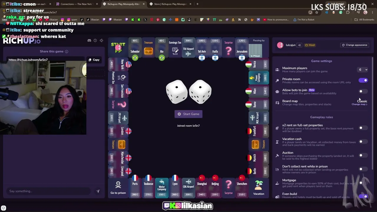Screen dimensions: 377x212
Task: Bookmark this page with star icon
Action: (x=317, y=12)
